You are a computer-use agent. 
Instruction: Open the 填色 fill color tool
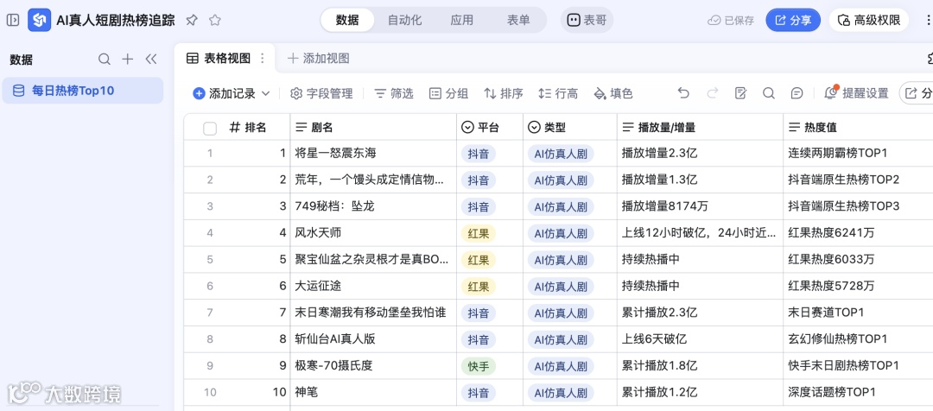(613, 93)
